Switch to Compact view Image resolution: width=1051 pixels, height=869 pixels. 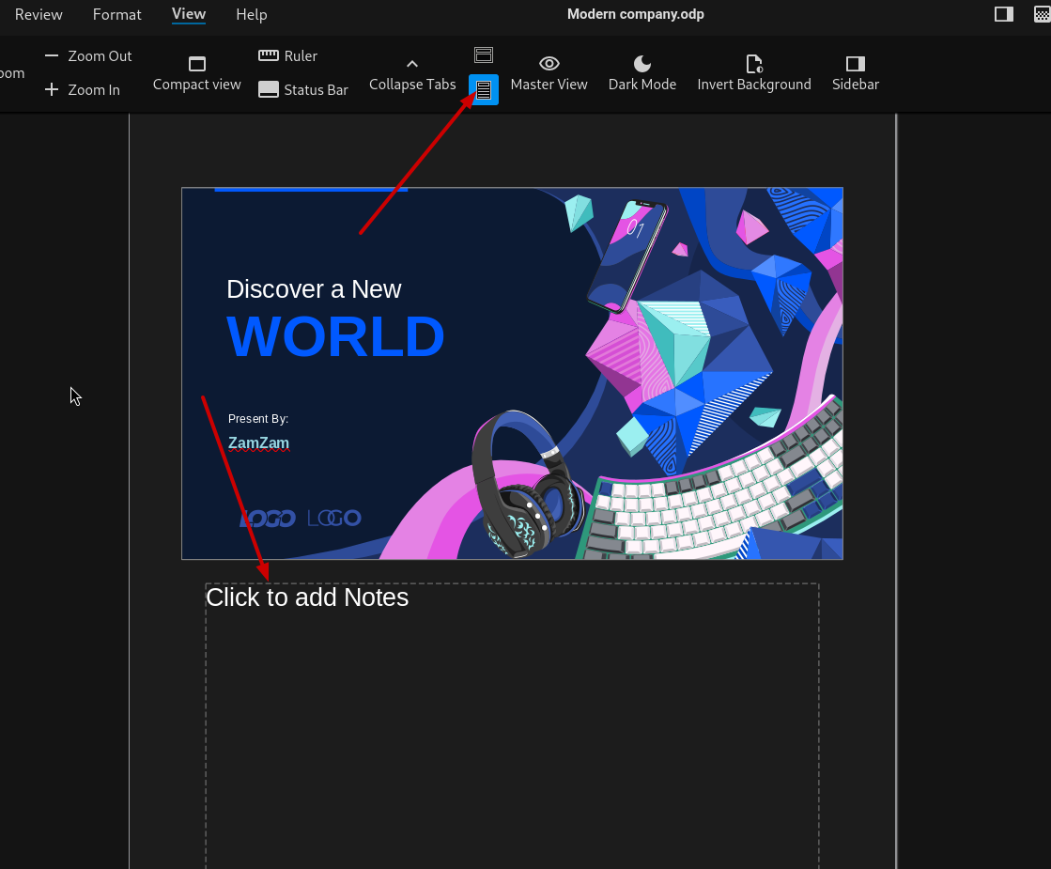(x=197, y=74)
